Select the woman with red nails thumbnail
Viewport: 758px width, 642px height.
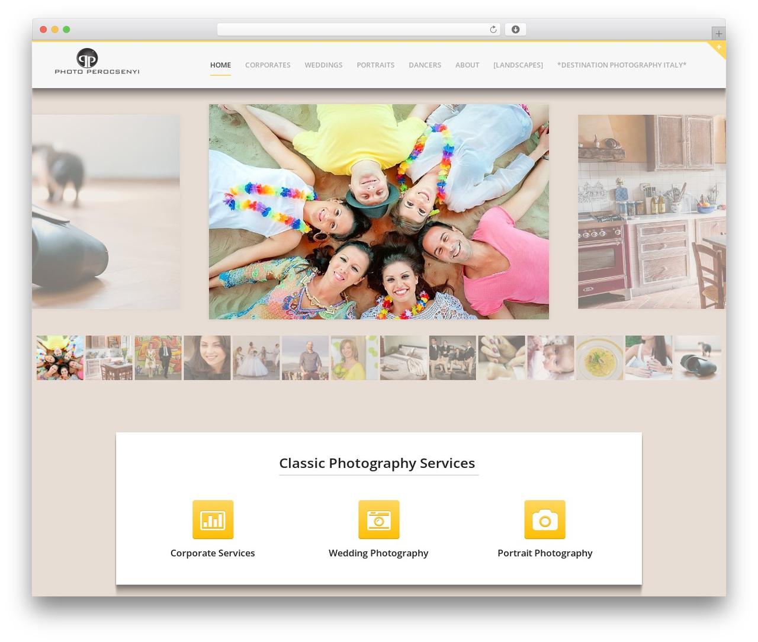(649, 358)
